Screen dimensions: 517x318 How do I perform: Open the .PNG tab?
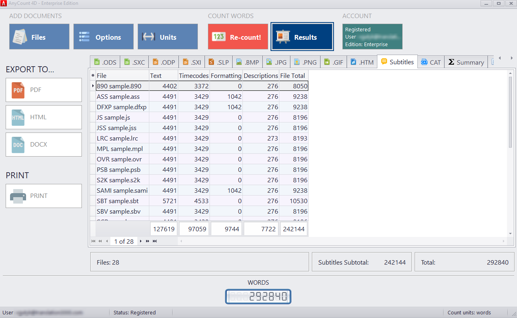click(305, 62)
